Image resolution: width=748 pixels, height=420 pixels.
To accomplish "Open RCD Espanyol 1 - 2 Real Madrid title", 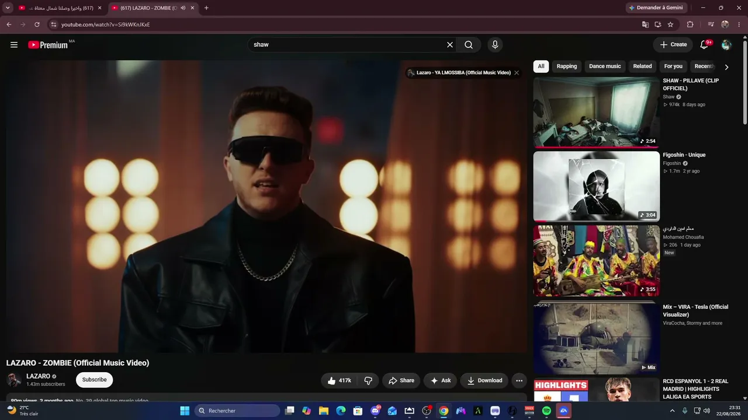I will pos(695,389).
